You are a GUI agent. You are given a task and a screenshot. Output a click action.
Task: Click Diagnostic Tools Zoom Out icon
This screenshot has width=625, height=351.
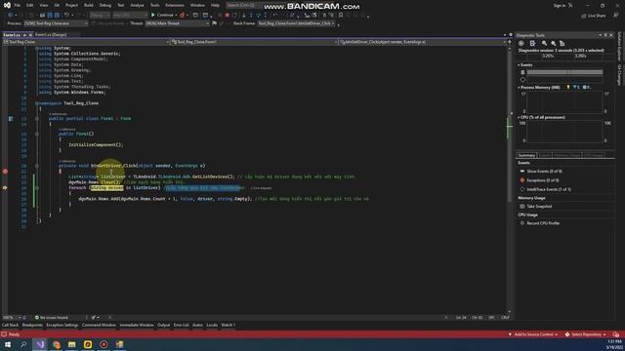click(x=554, y=43)
